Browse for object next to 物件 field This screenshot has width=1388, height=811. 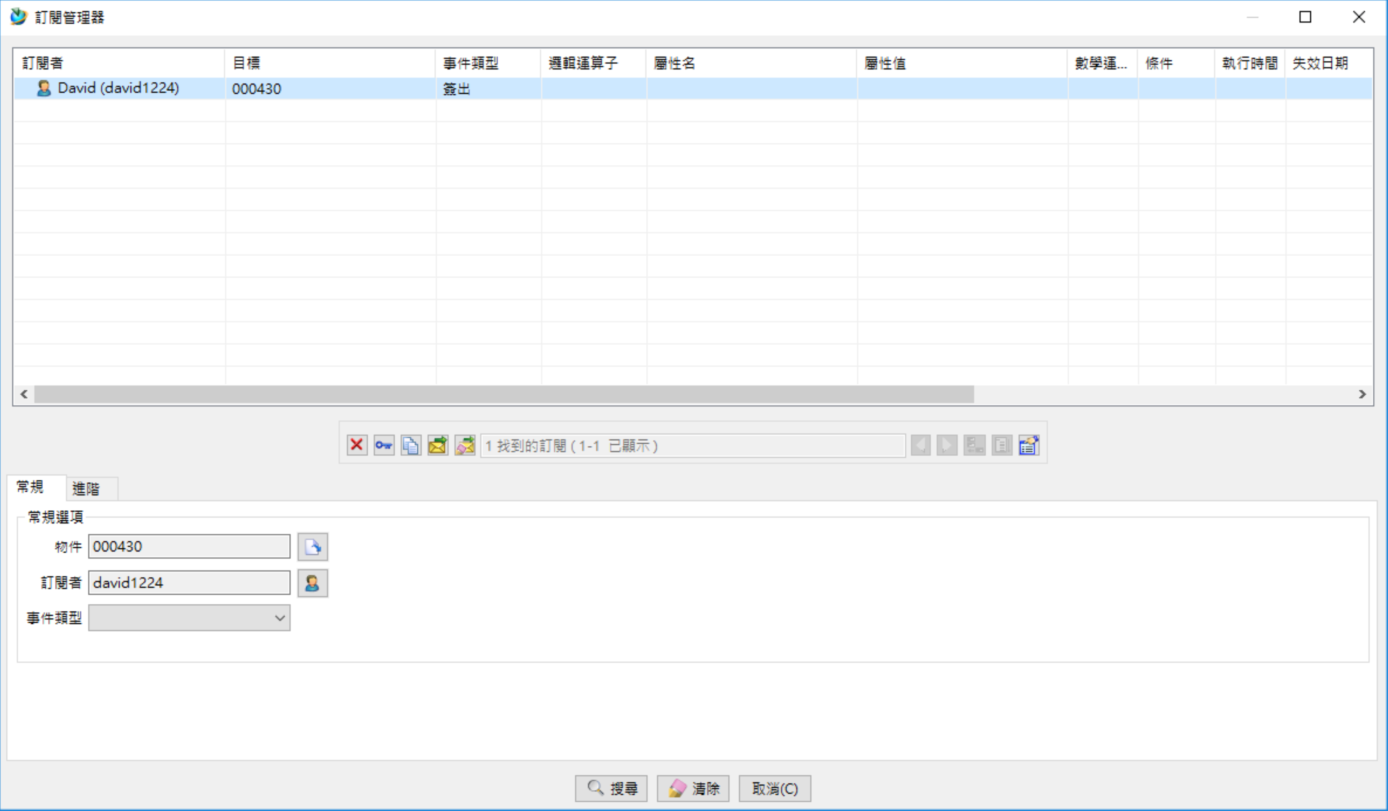tap(313, 547)
